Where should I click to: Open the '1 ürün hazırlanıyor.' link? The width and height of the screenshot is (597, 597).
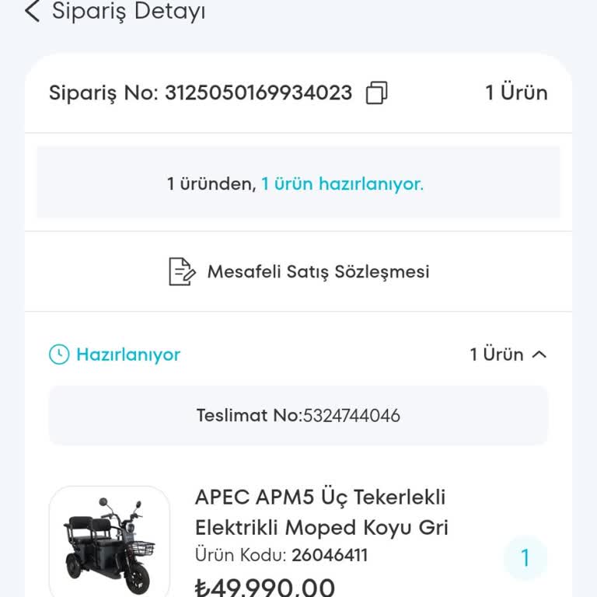[x=342, y=184]
